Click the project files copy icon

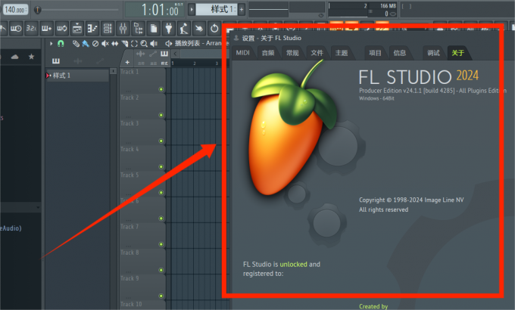(x=154, y=29)
